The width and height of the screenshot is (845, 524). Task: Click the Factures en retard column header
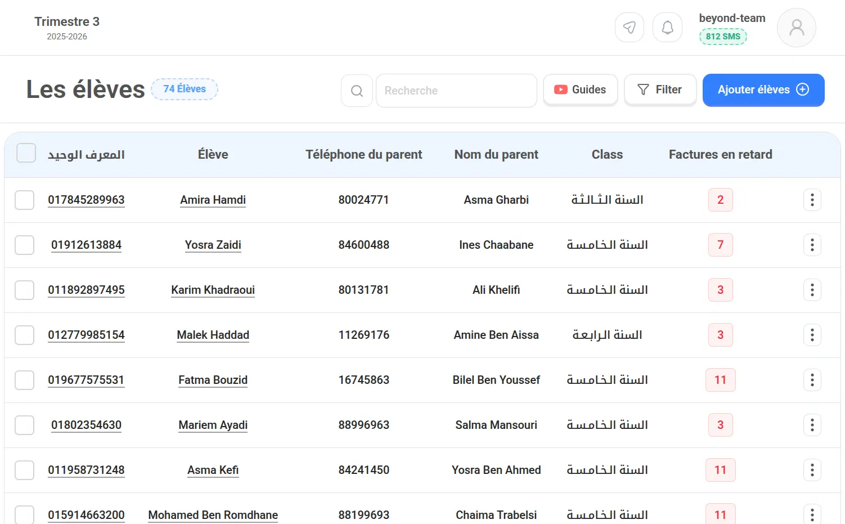(x=720, y=154)
